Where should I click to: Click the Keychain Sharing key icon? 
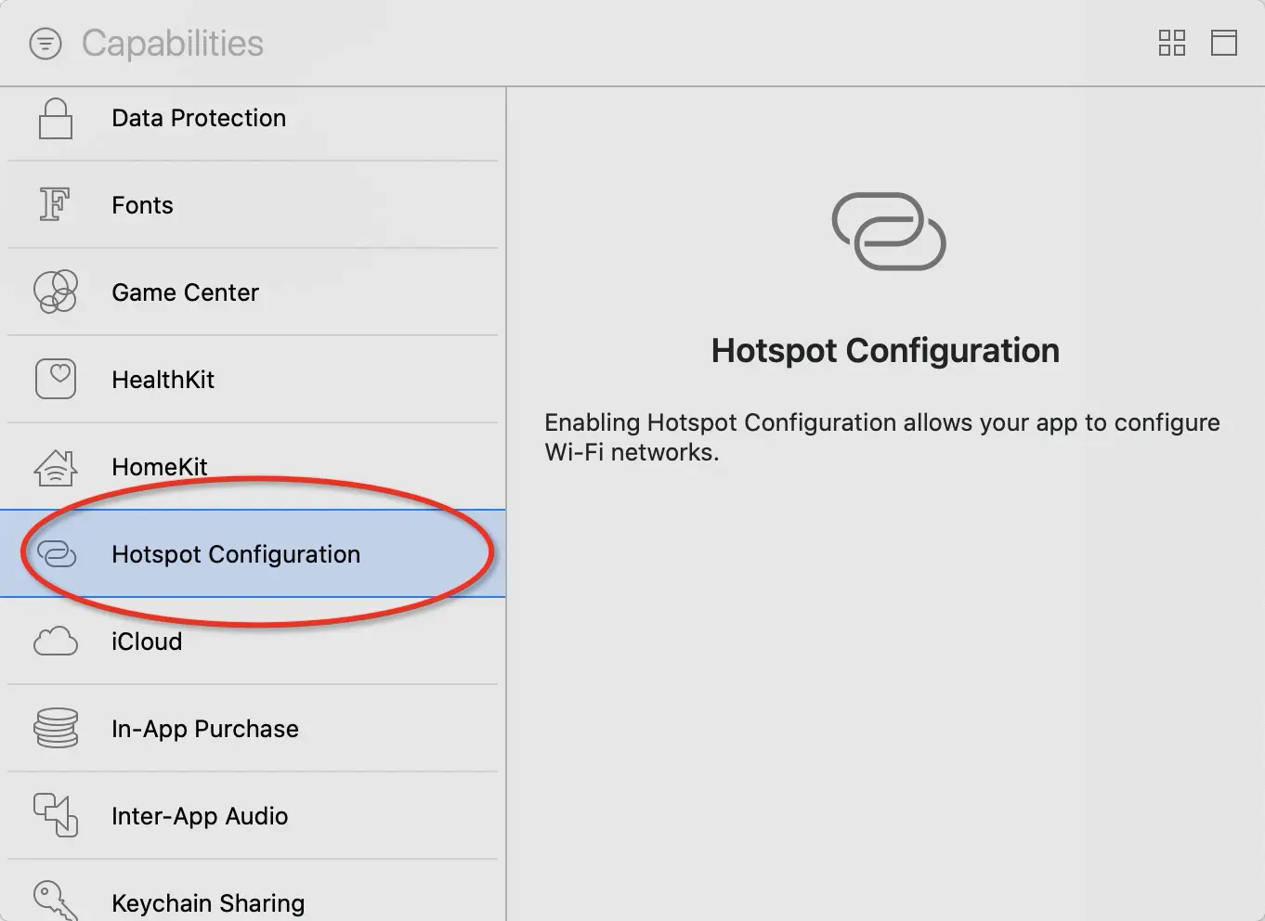point(52,900)
